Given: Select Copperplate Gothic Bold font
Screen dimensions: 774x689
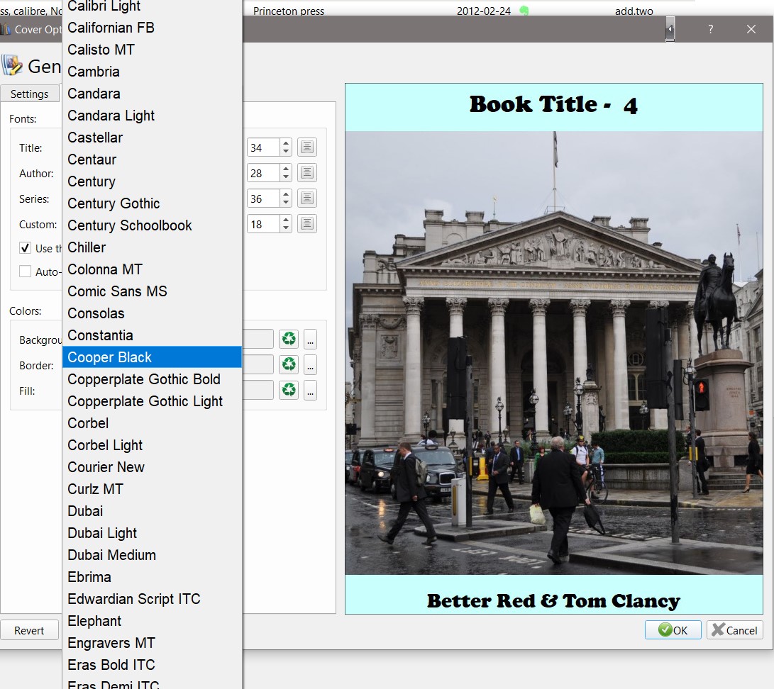Looking at the screenshot, I should click(152, 379).
